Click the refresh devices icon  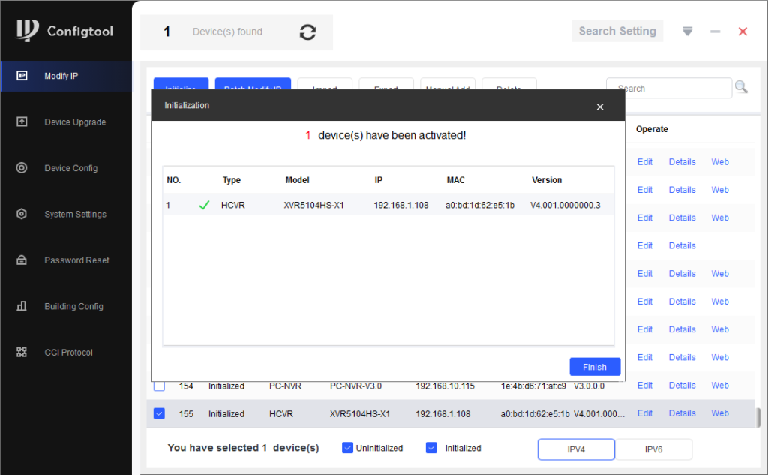click(307, 32)
